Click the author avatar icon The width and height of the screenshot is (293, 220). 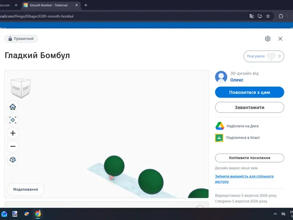[x=221, y=77]
